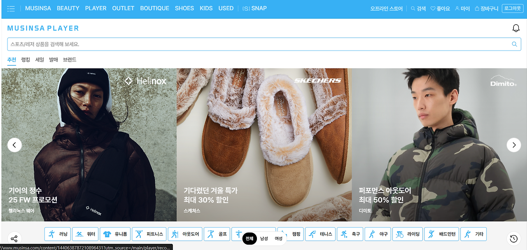527x250 pixels.
Task: Click 디미토 brand label on banner
Action: point(365,210)
